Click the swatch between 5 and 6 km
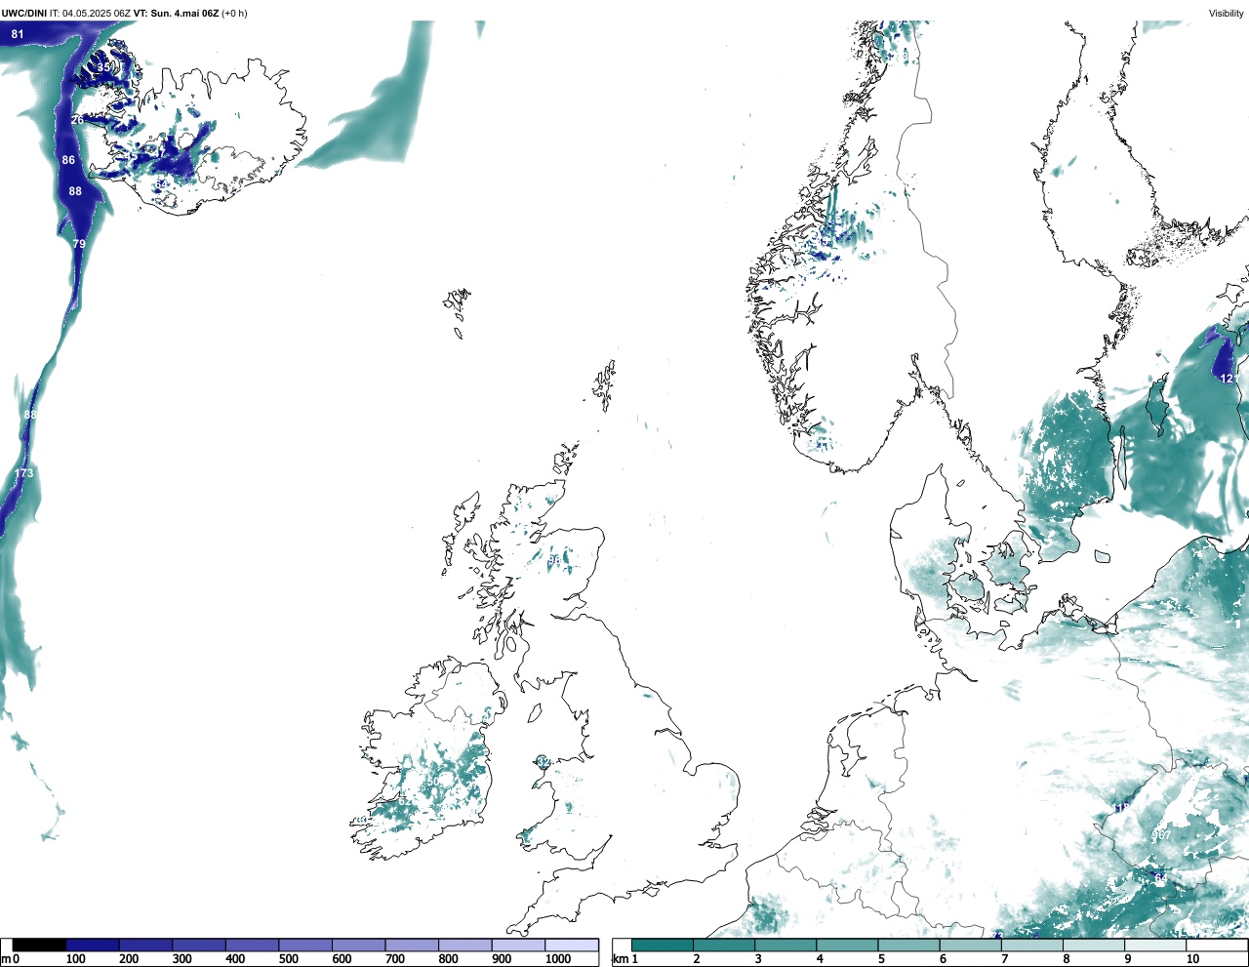Image resolution: width=1249 pixels, height=967 pixels. (x=909, y=945)
